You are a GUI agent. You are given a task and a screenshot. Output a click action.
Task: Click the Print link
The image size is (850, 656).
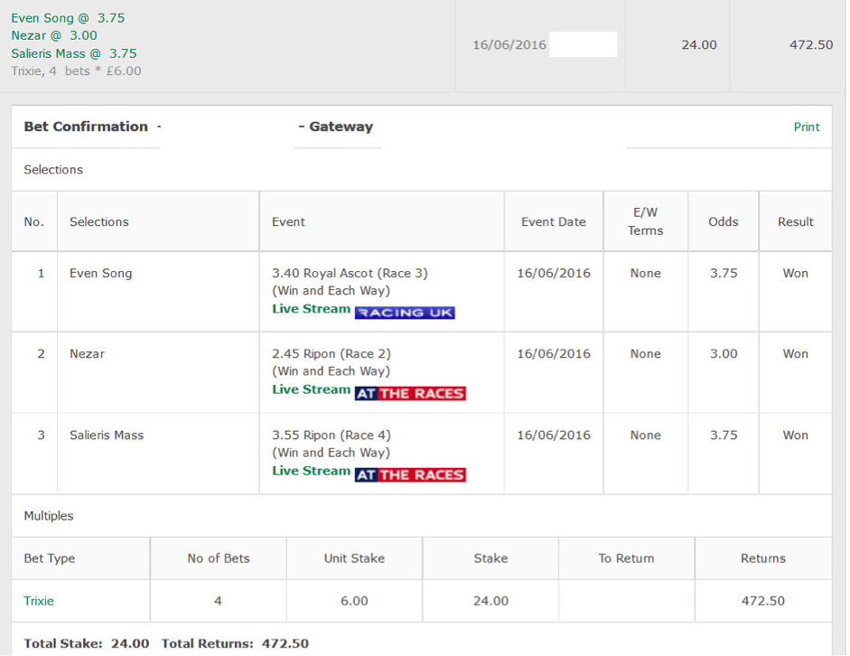[x=807, y=127]
